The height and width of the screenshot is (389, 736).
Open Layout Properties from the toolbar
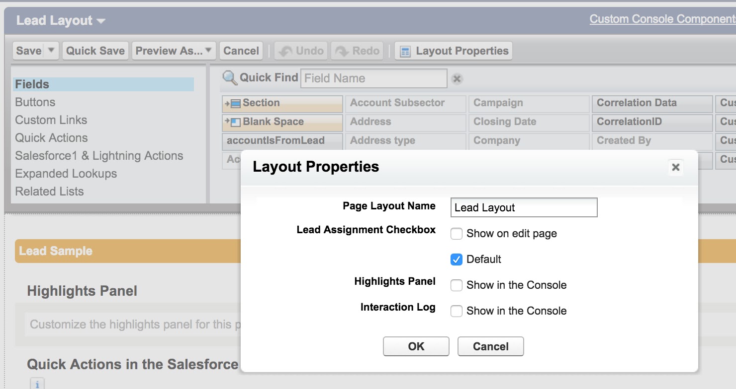(x=453, y=51)
